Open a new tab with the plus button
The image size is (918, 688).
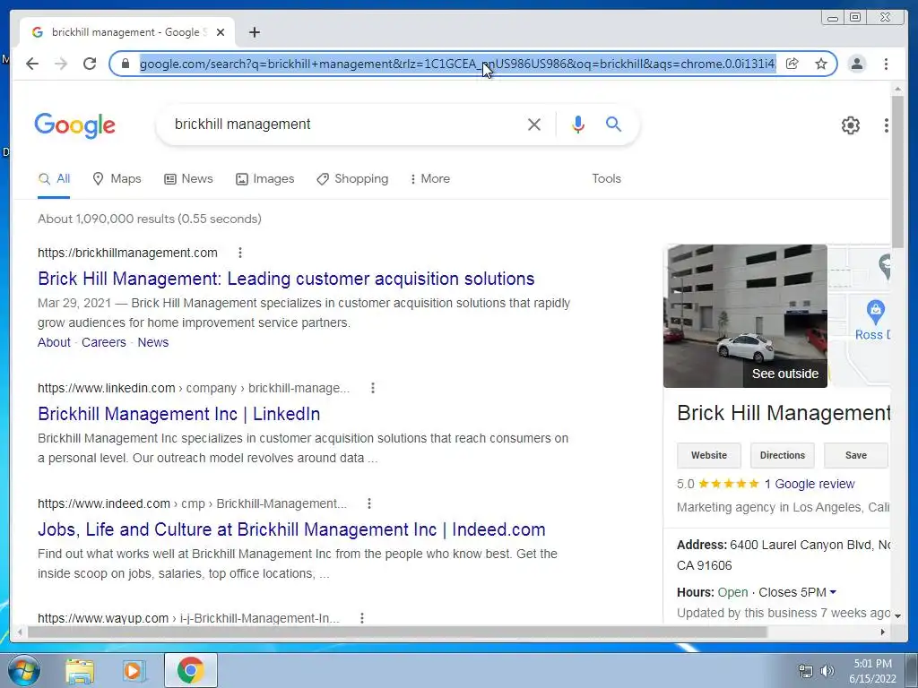254,32
